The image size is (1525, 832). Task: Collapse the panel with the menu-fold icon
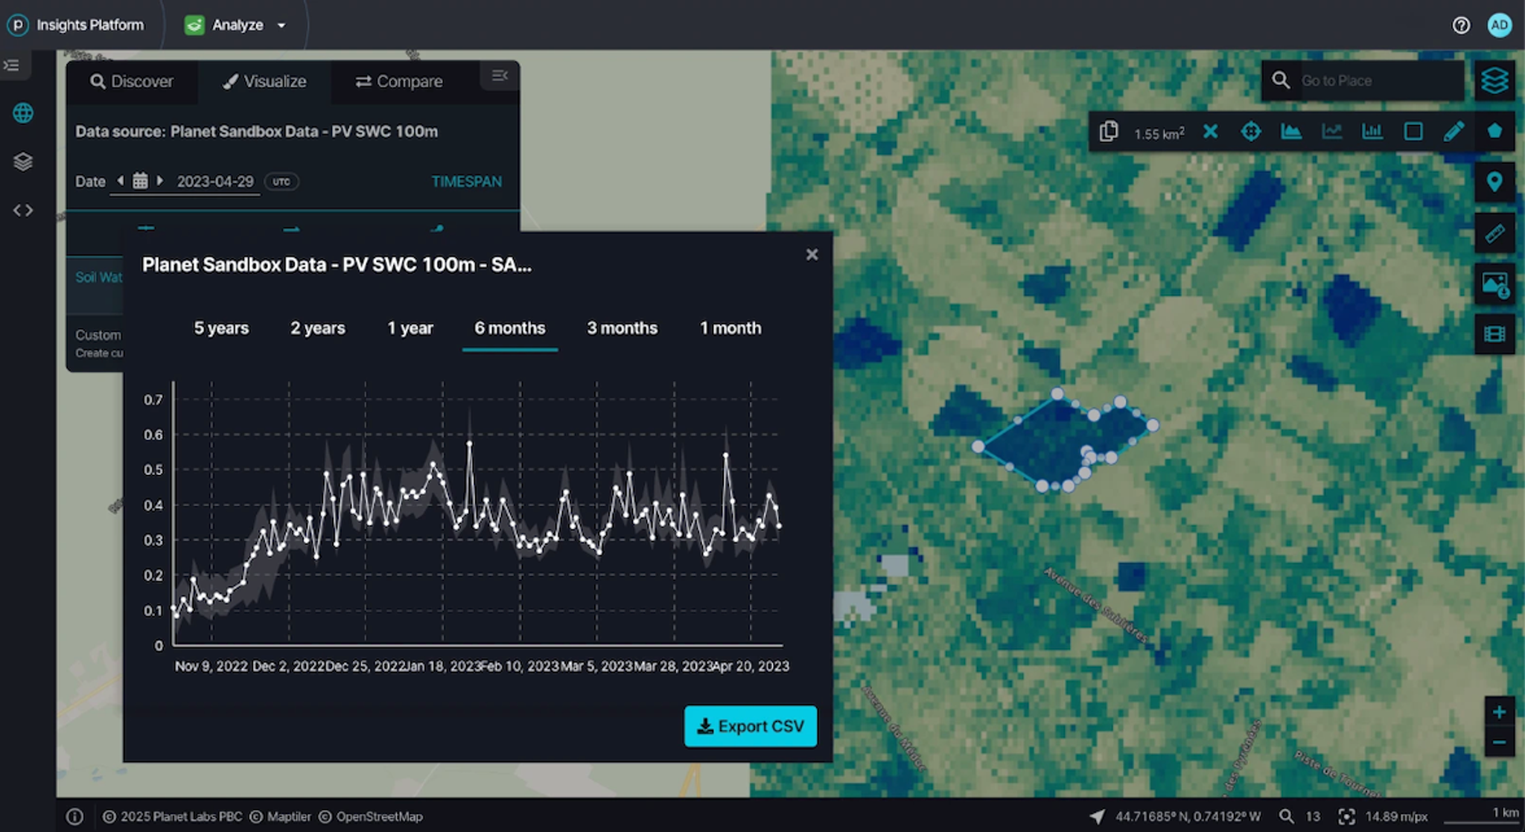tap(500, 75)
